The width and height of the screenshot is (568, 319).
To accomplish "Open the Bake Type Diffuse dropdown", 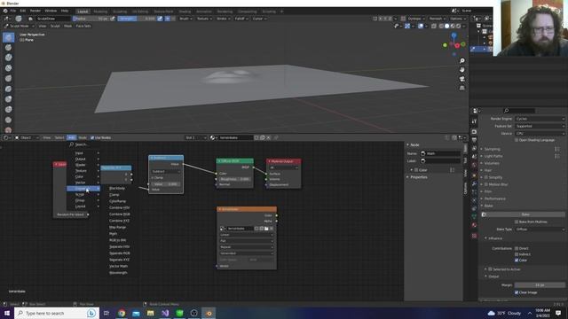I will [540, 230].
